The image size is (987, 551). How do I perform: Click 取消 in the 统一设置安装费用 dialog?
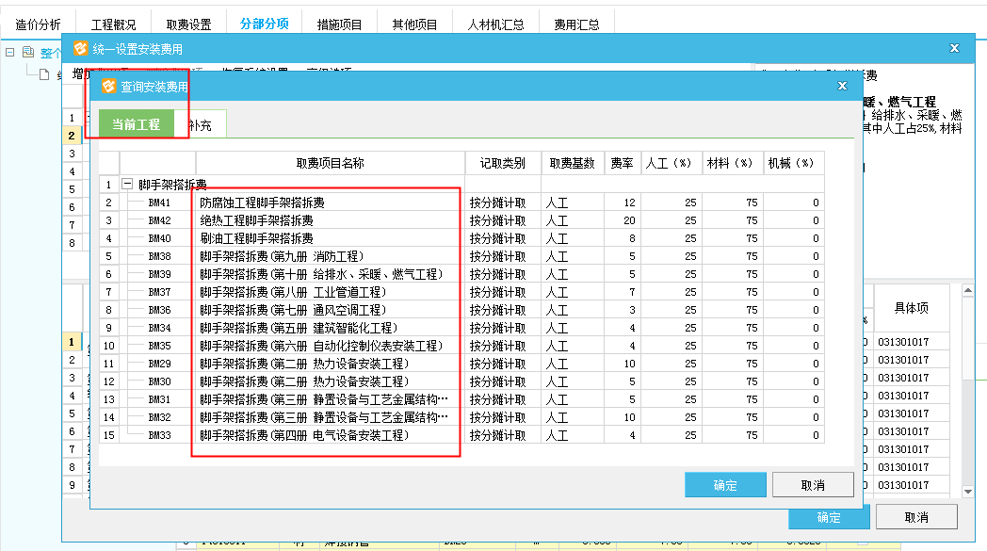(x=916, y=517)
